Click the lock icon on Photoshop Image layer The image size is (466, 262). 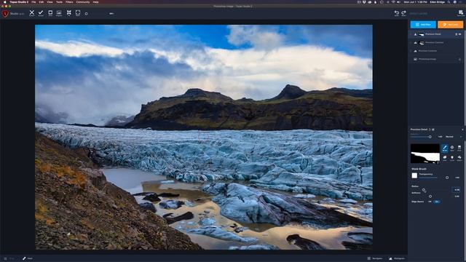(459, 59)
